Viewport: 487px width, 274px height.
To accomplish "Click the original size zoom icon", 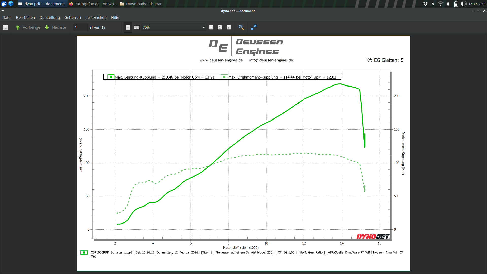I will [x=229, y=27].
